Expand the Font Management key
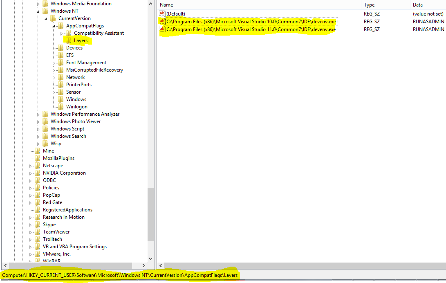Image resolution: width=446 pixels, height=283 pixels. (x=54, y=62)
